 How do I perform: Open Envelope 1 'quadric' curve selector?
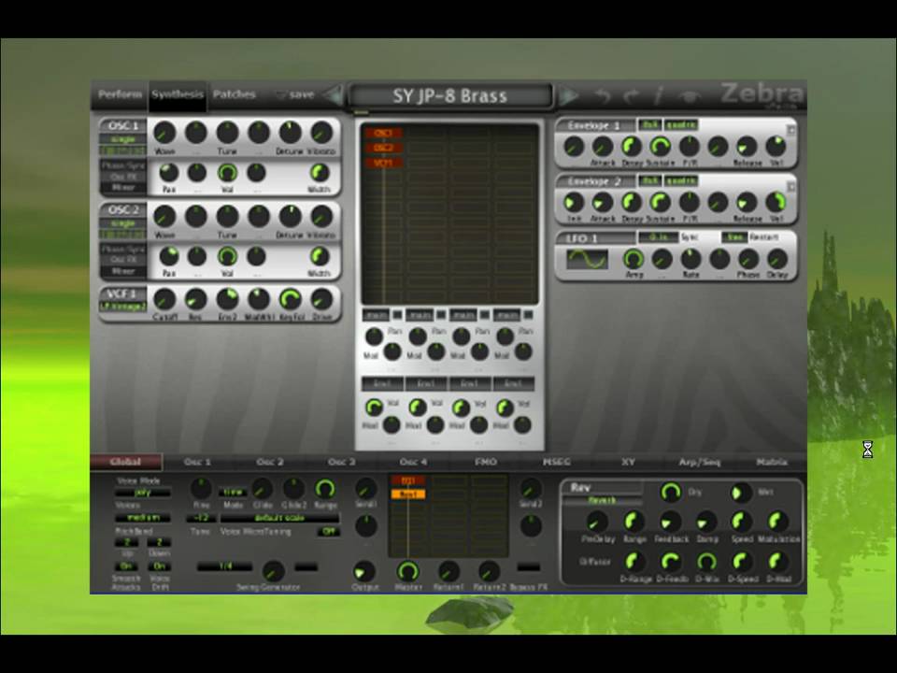[x=681, y=124]
